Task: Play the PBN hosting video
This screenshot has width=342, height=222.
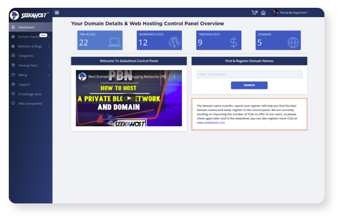Action: pos(129,98)
